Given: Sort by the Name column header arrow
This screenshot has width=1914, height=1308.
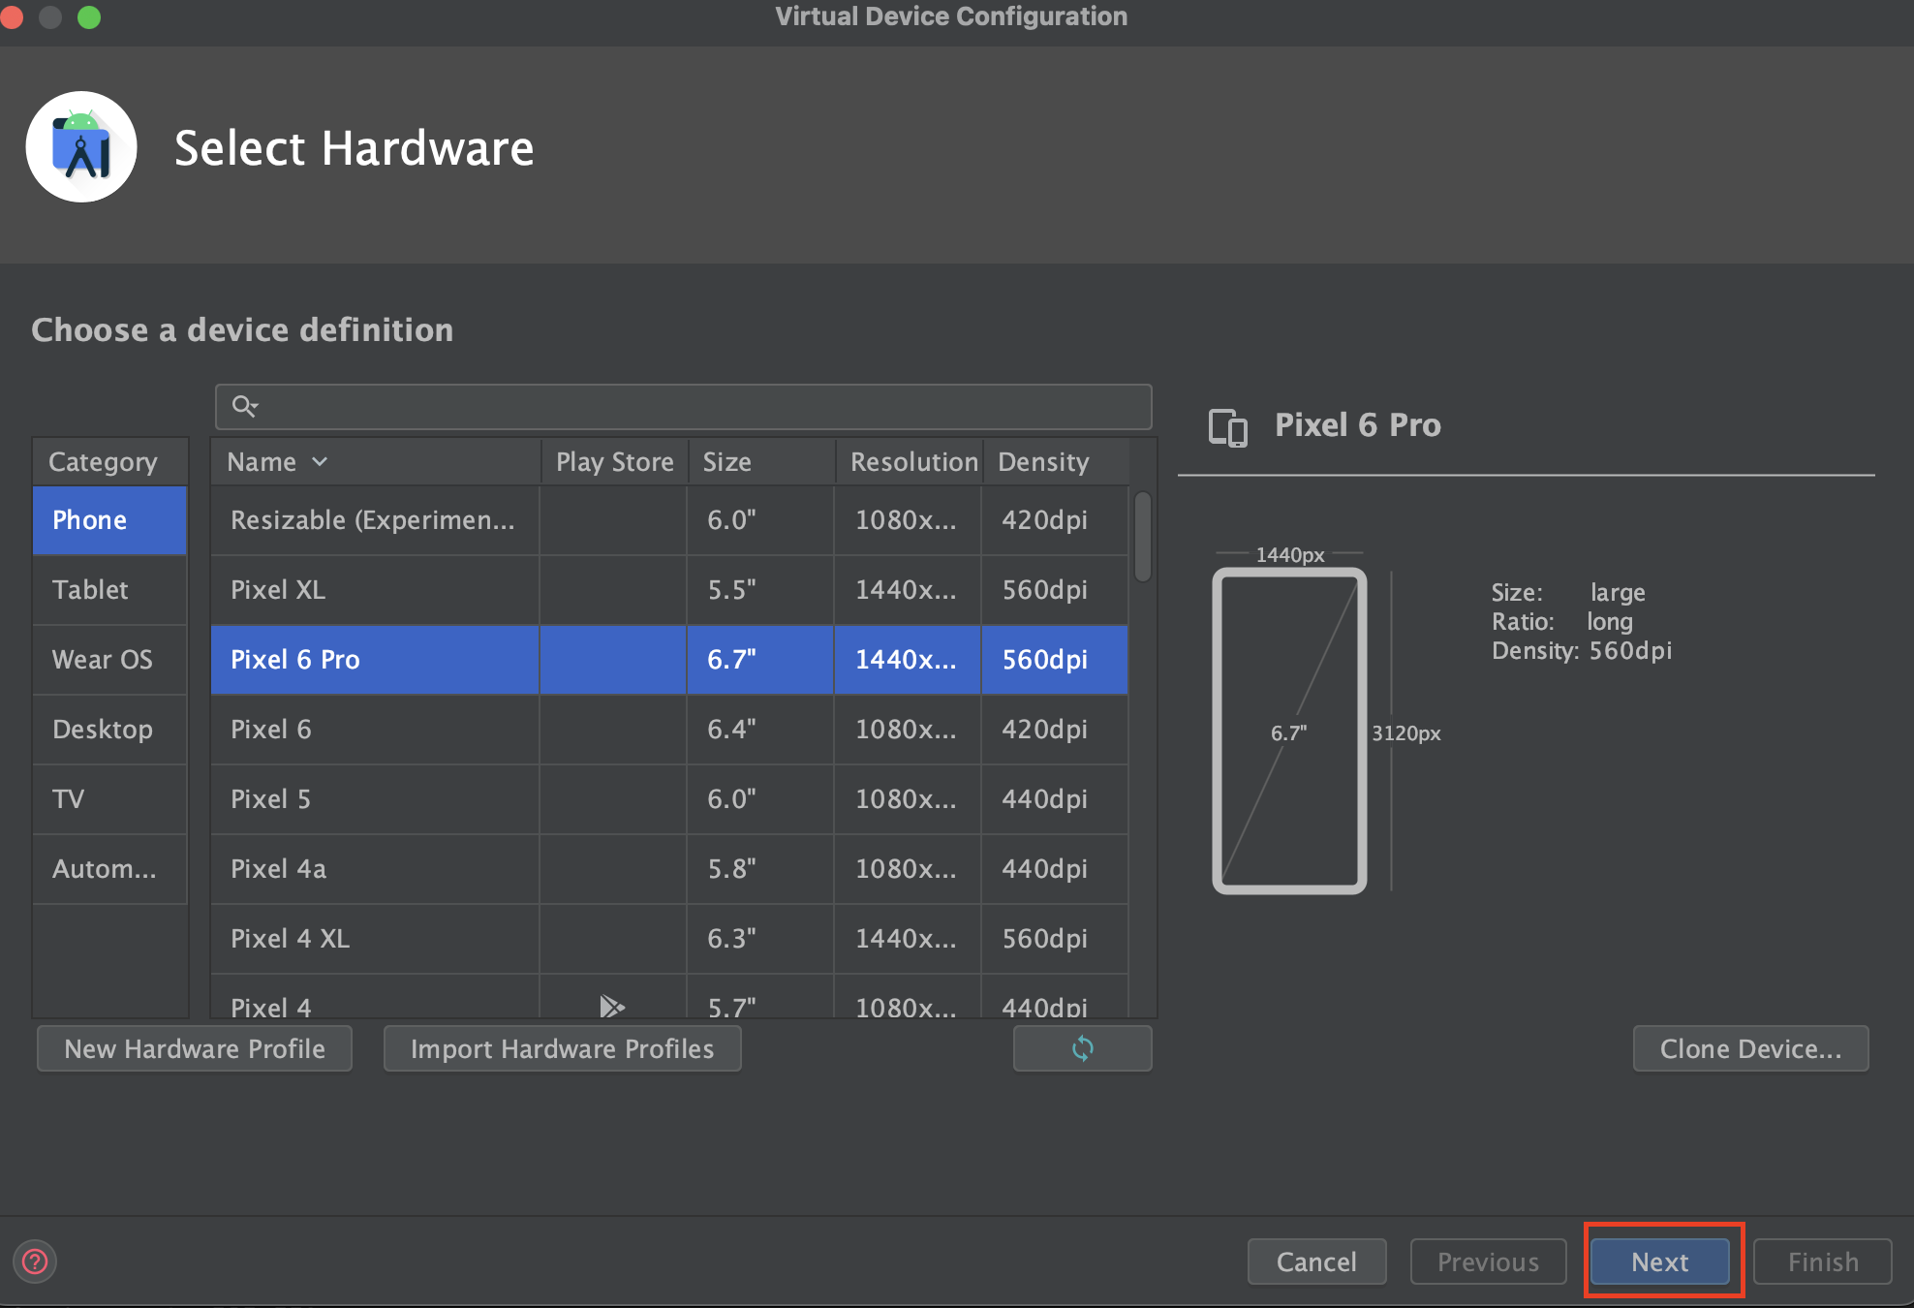Looking at the screenshot, I should click(x=320, y=462).
